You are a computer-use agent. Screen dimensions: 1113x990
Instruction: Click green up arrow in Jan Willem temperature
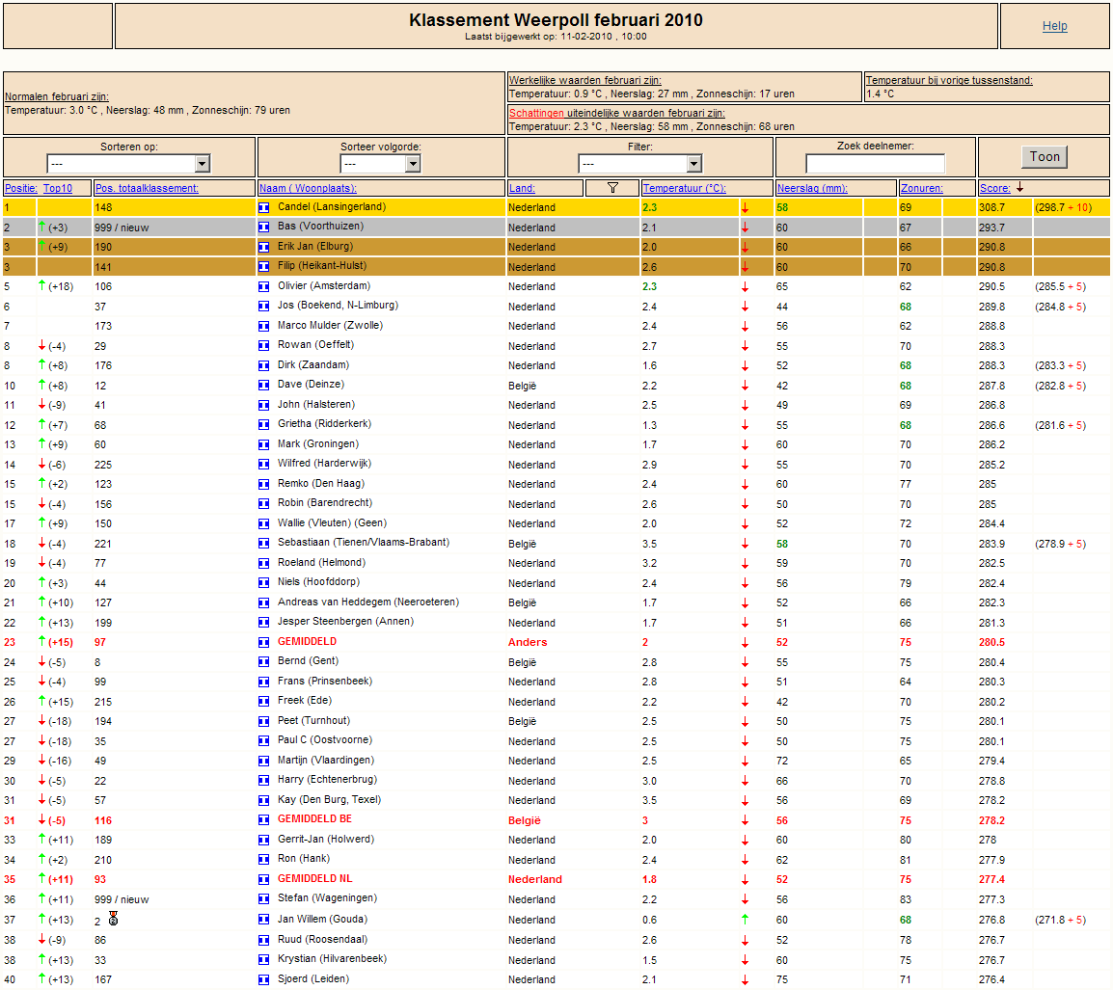745,919
